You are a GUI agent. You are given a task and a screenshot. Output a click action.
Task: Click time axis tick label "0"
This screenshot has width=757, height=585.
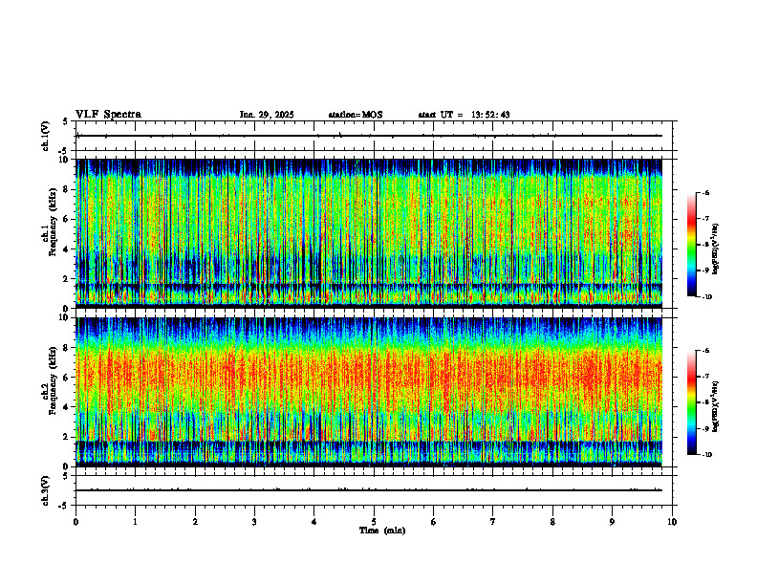[76, 522]
